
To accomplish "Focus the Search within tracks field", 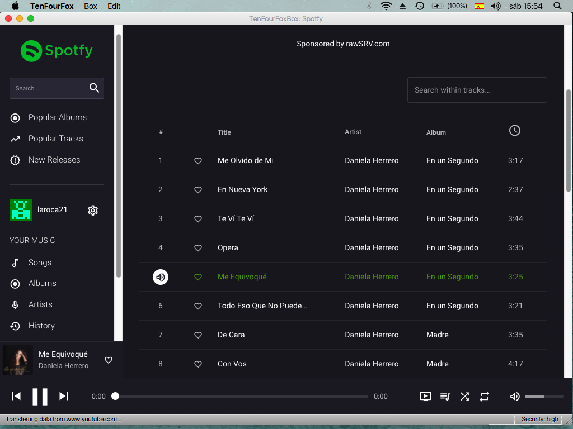I will pos(477,90).
